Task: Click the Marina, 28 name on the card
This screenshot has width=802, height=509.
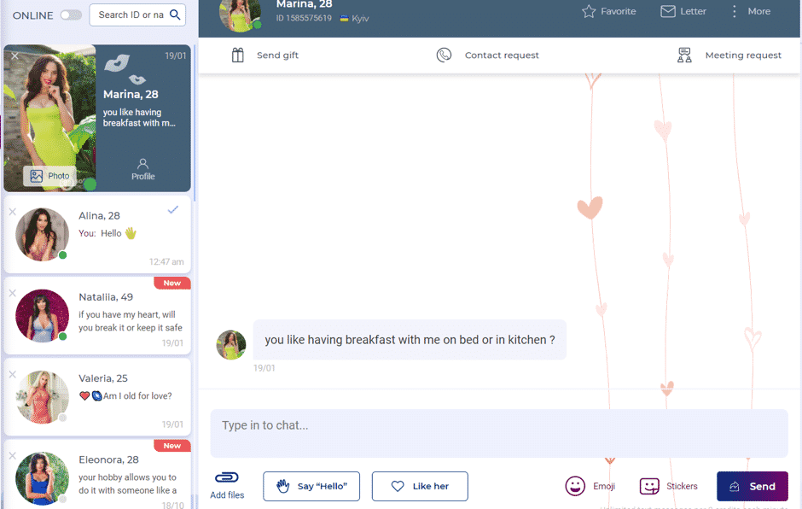Action: [x=131, y=94]
